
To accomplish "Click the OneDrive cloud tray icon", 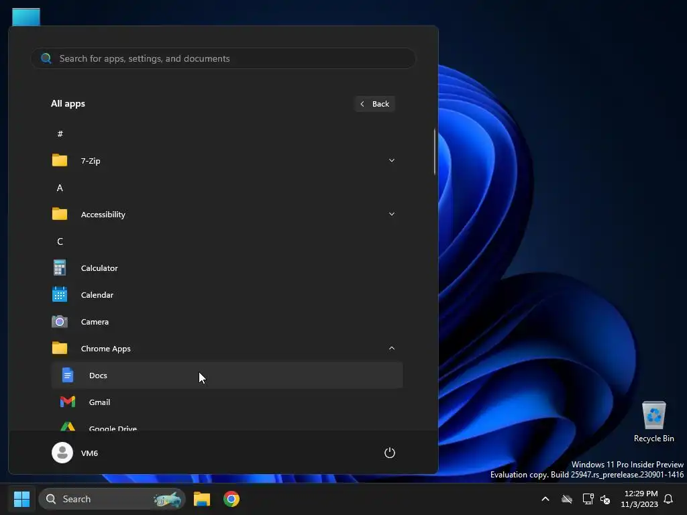I will pos(567,499).
